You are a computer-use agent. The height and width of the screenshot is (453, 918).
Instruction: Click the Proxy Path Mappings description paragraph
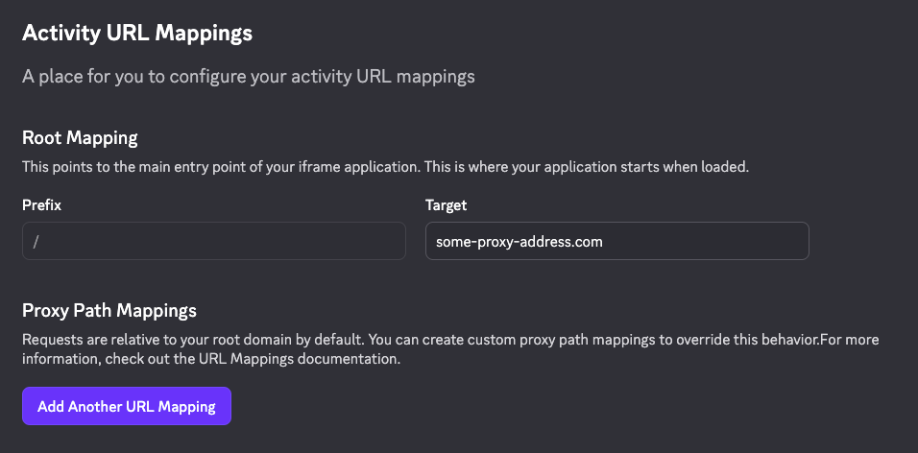449,349
